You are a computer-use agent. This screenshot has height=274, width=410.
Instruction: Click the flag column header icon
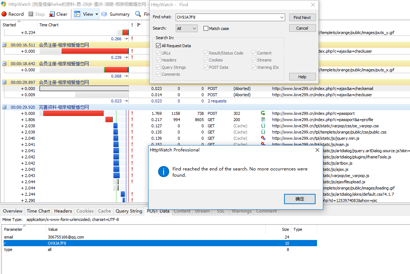coord(139,25)
